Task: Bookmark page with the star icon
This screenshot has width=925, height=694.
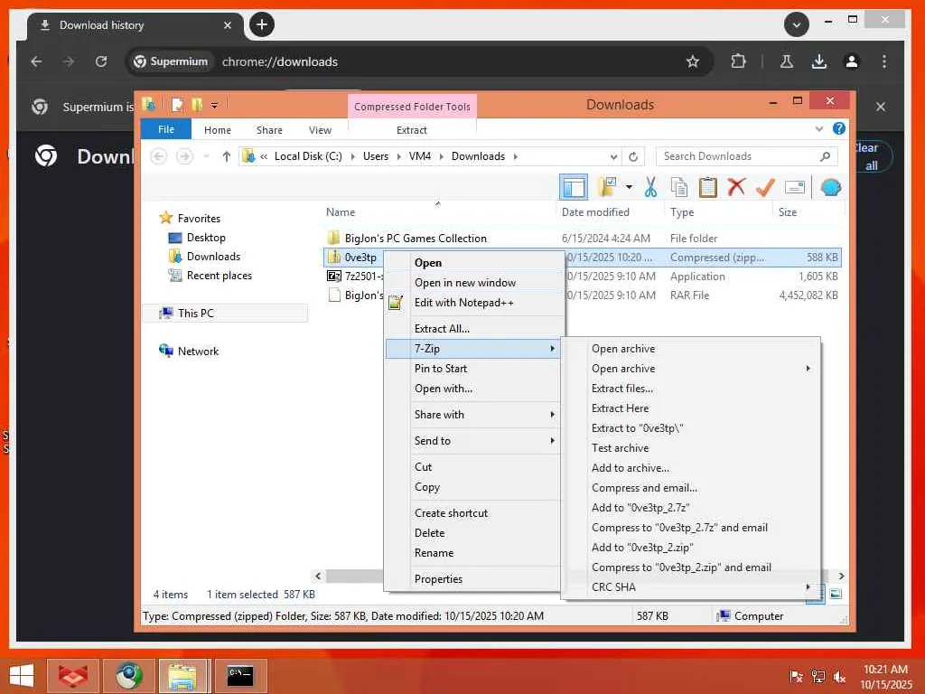Action: point(693,61)
